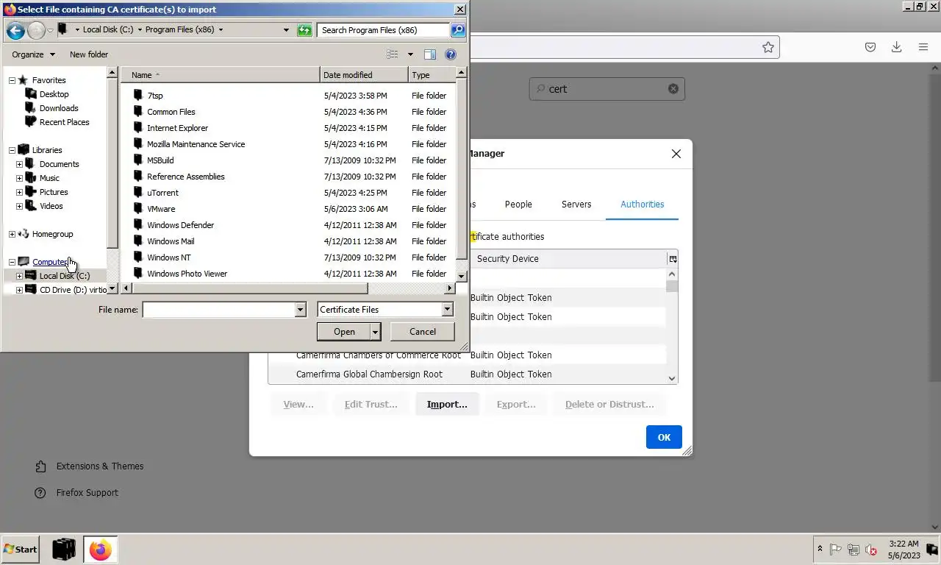The height and width of the screenshot is (565, 941).
Task: Open the Firefox hamburger menu
Action: tap(923, 47)
